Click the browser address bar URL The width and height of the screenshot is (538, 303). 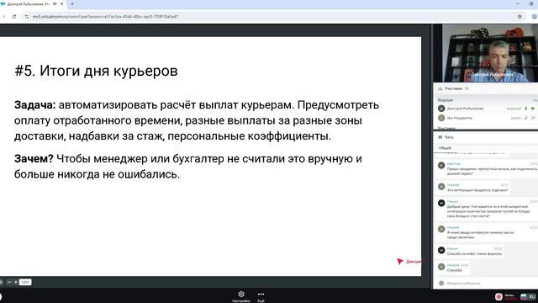pyautogui.click(x=105, y=16)
